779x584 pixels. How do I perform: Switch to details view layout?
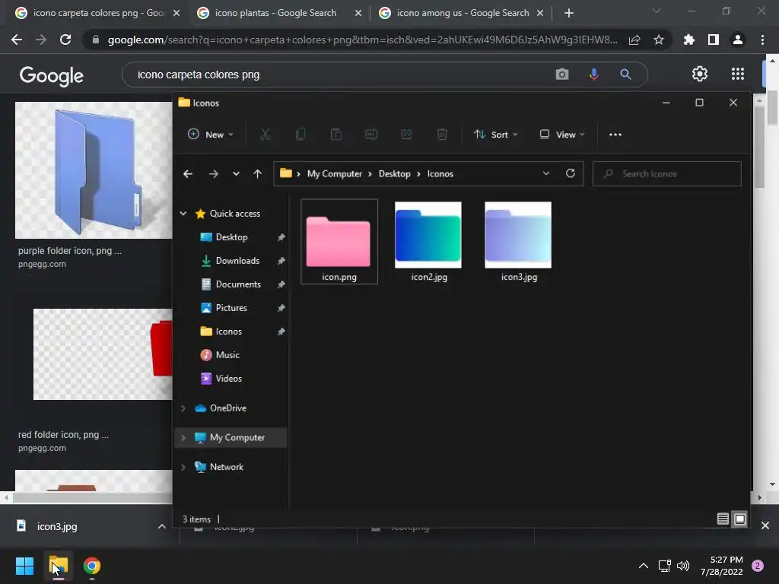[723, 519]
